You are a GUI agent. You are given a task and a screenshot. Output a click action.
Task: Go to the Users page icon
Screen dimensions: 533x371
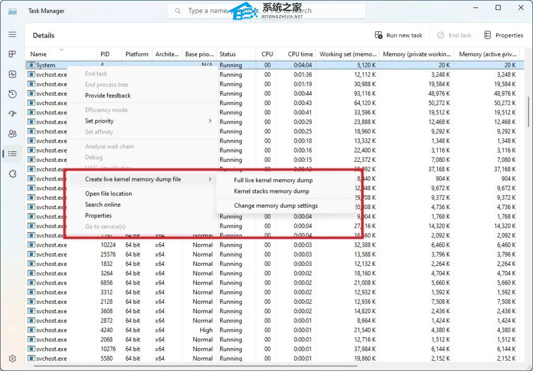coord(12,134)
